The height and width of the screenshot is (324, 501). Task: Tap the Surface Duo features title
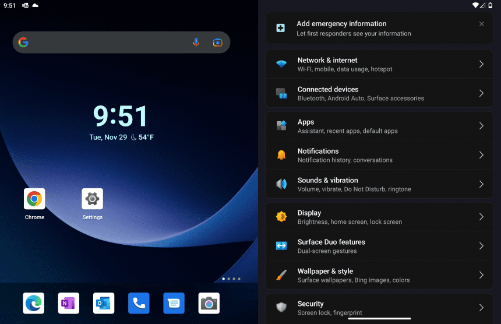[331, 242]
